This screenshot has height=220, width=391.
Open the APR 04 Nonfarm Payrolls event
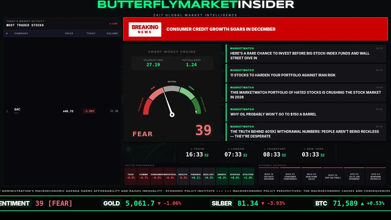click(376, 176)
